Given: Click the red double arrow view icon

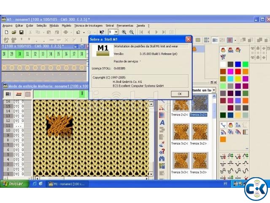Looking at the screenshot, I should (19, 94).
